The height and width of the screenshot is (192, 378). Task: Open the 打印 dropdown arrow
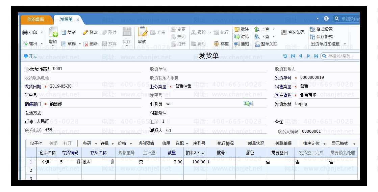tap(42, 32)
